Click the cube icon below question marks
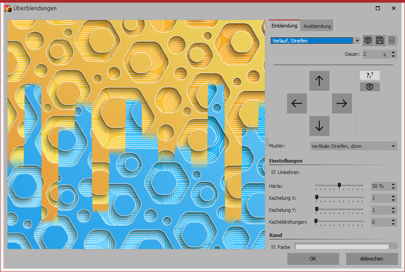405x272 pixels. pos(370,87)
